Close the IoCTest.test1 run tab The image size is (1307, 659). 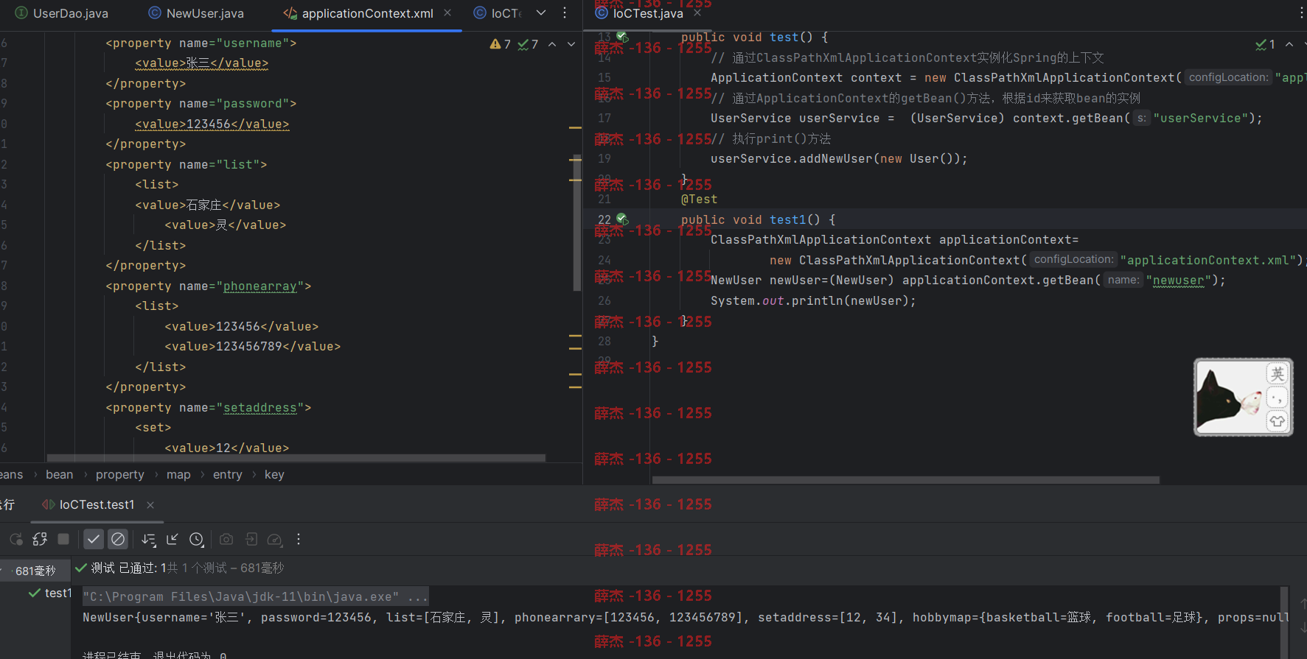click(x=150, y=505)
